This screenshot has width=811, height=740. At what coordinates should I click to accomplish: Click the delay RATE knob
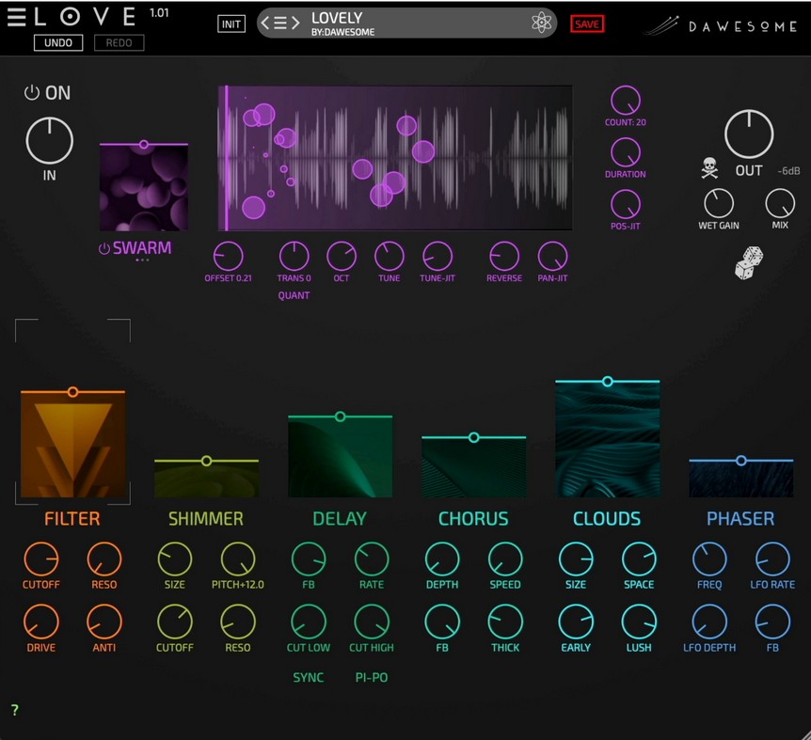(x=372, y=559)
